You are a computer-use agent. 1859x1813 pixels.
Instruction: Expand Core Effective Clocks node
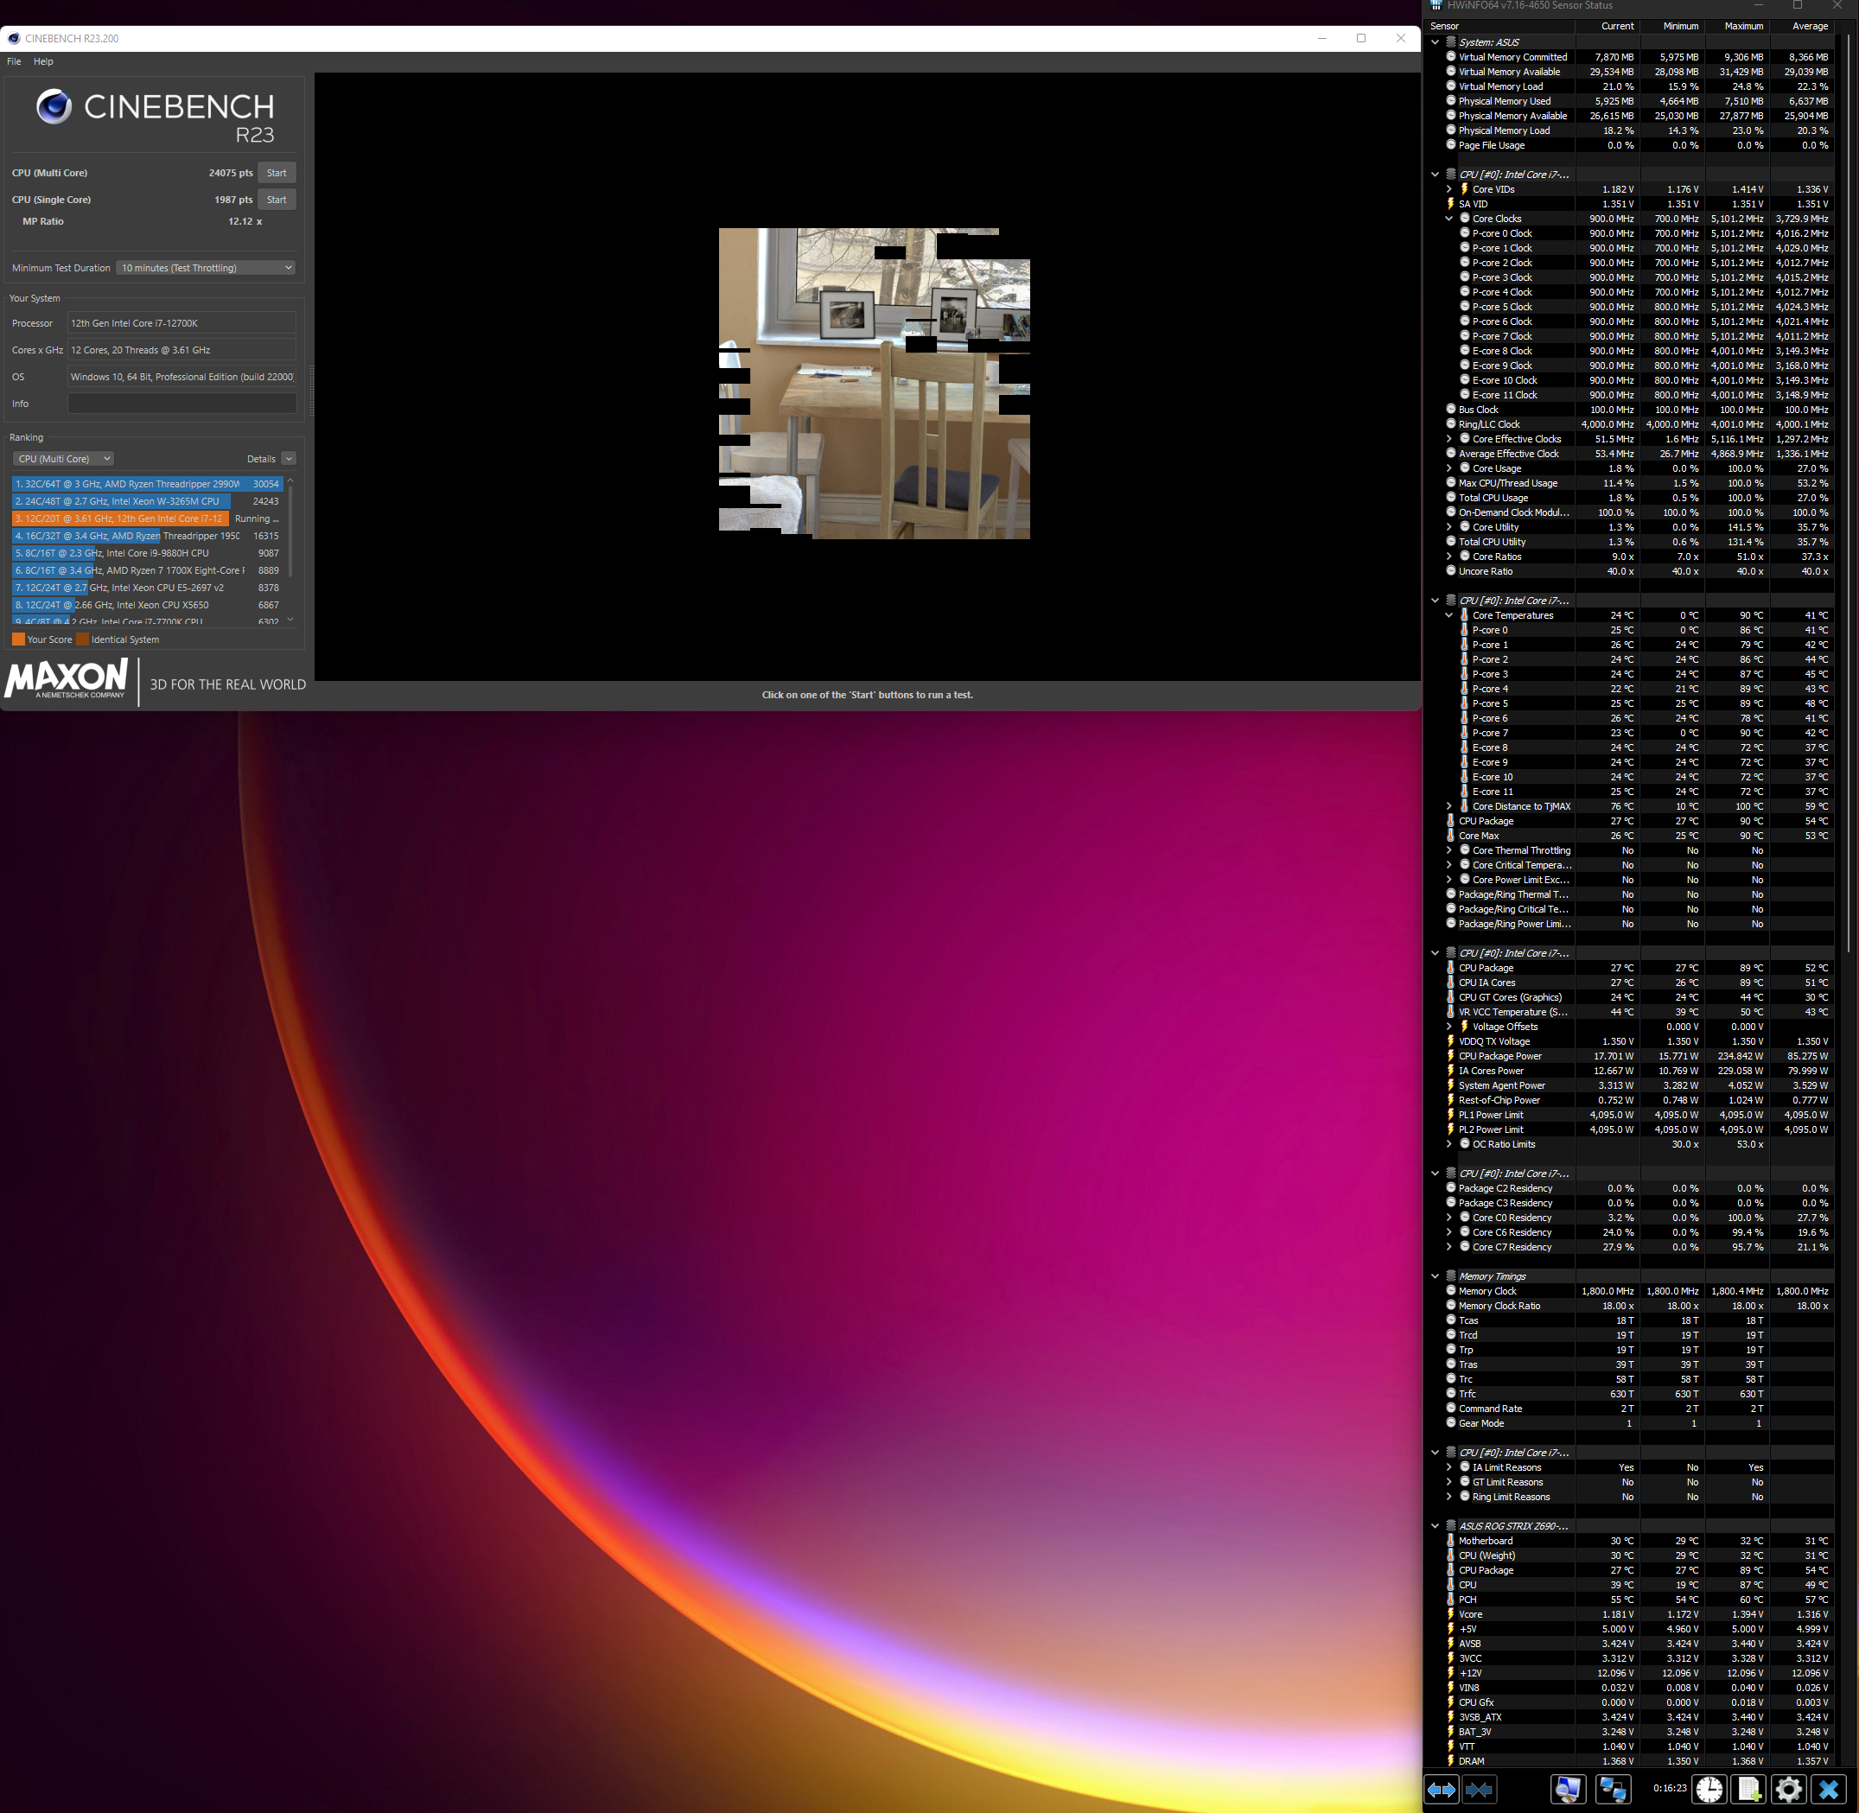pyautogui.click(x=1449, y=439)
